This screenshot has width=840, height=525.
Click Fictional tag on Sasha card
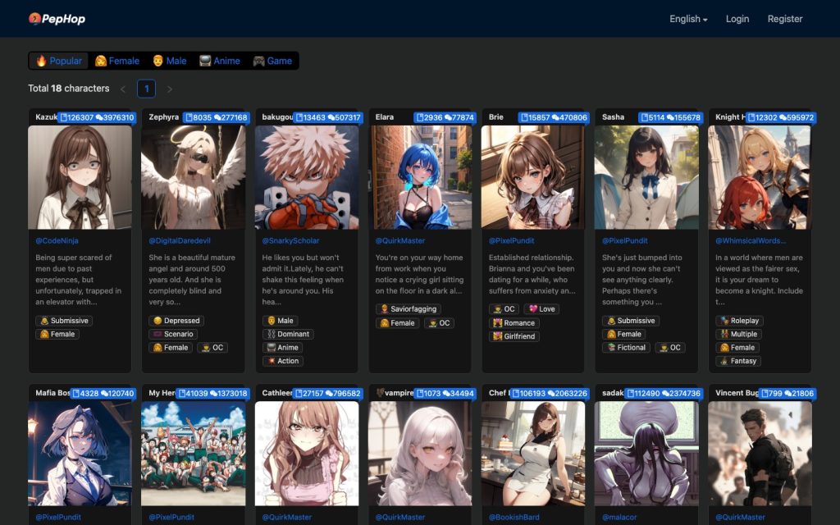pos(626,348)
